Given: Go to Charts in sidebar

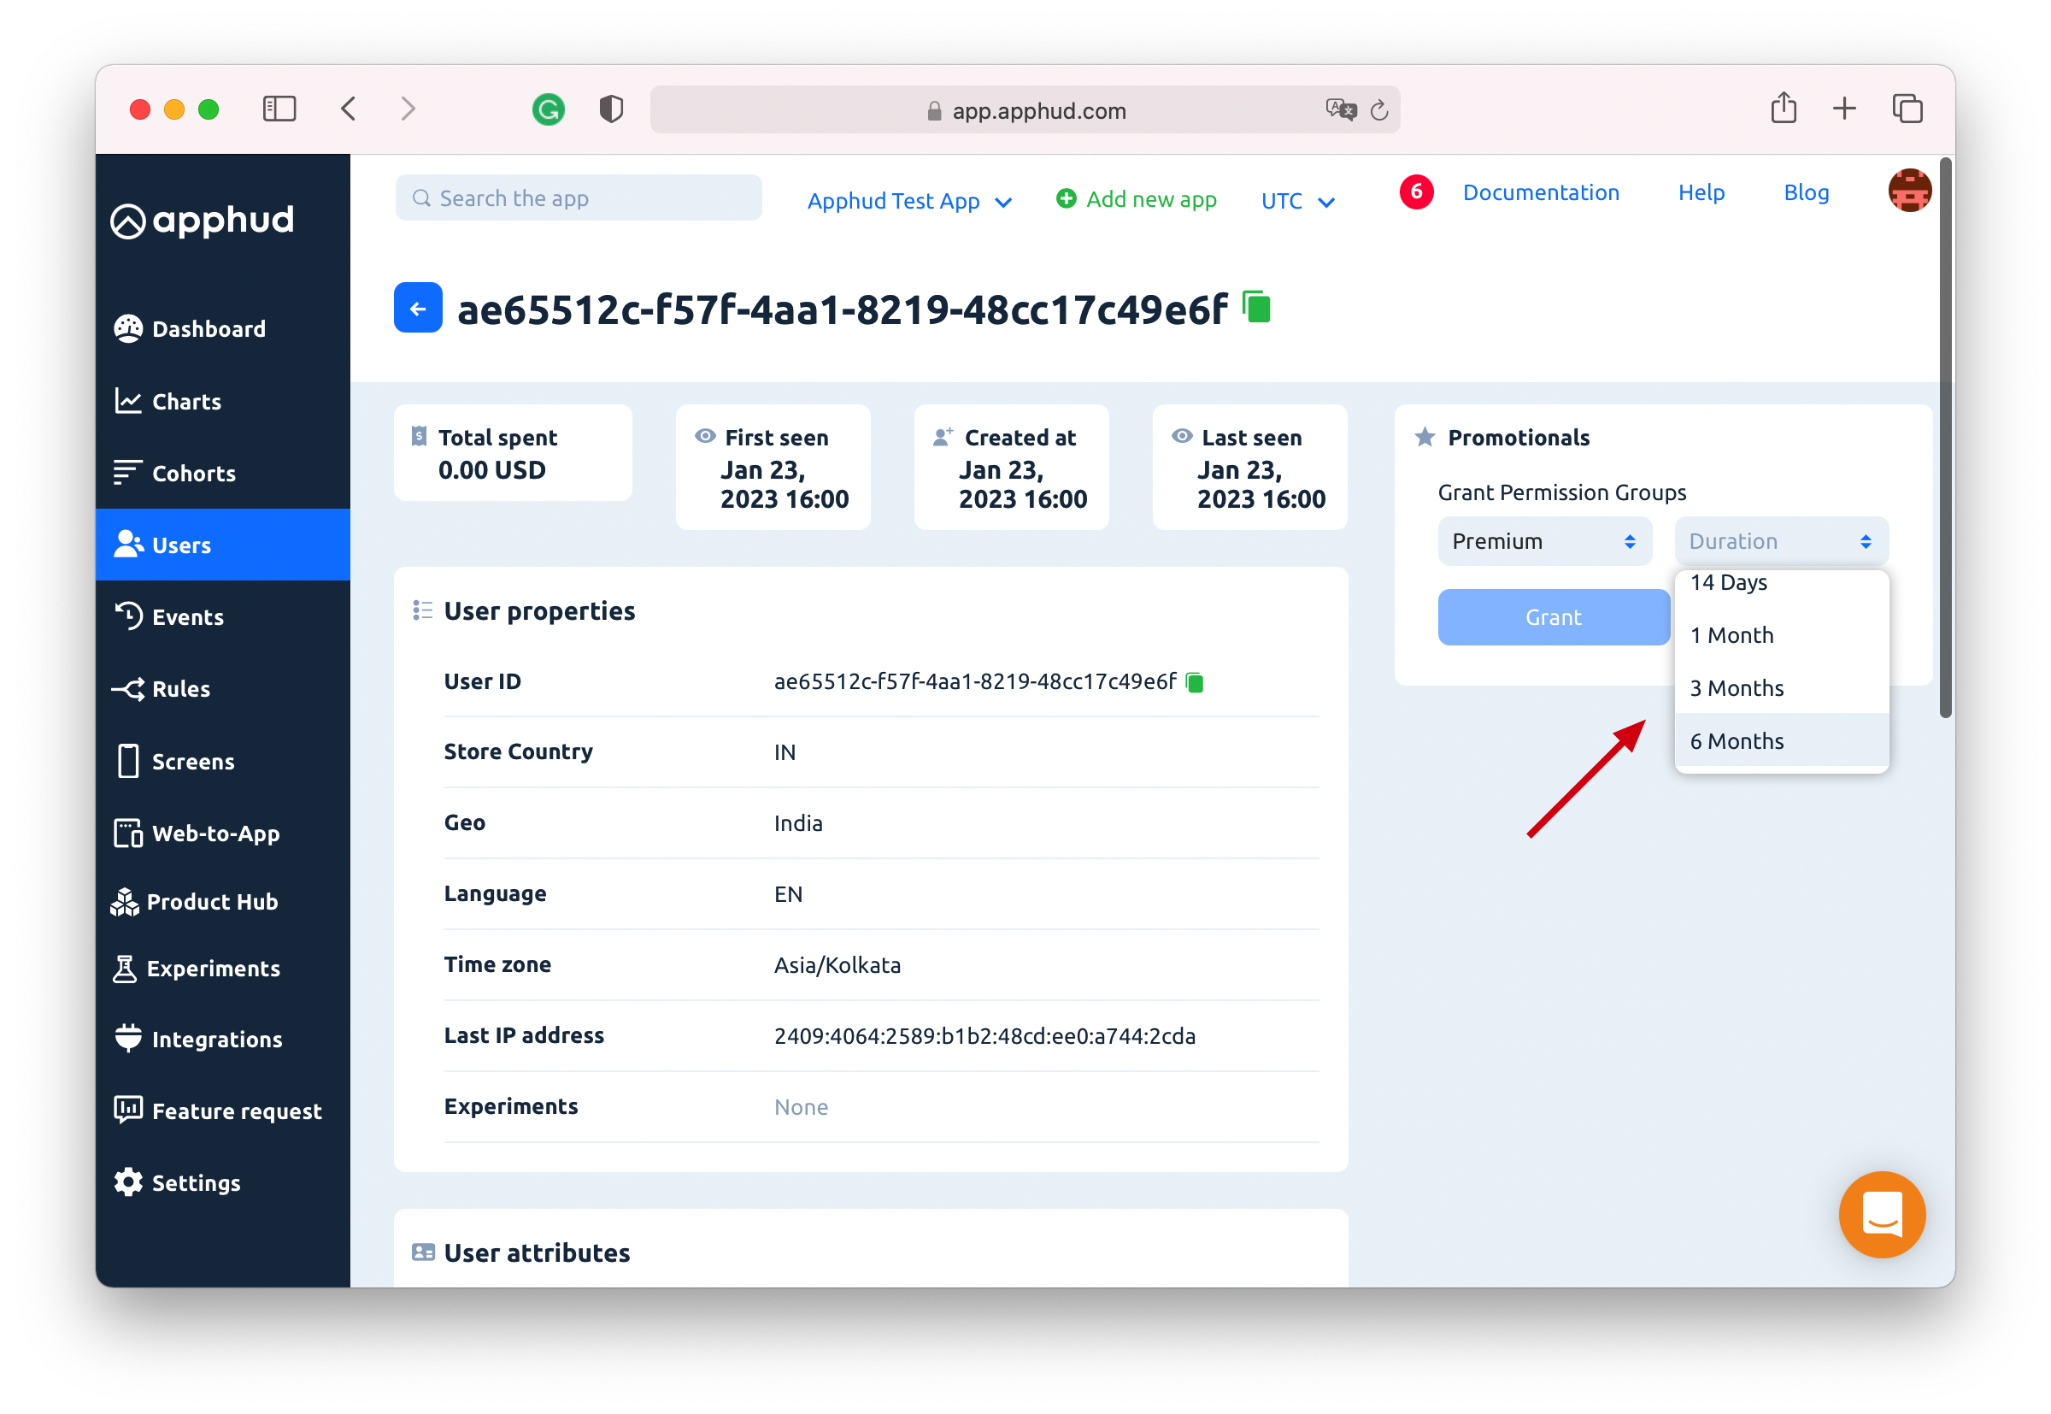Looking at the screenshot, I should click(186, 401).
